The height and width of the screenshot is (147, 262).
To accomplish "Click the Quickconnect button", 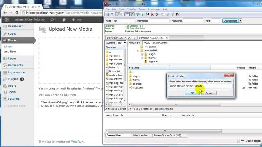I will [230, 21].
